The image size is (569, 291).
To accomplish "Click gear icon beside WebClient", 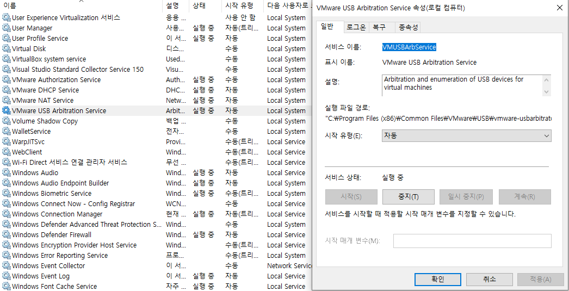I will (6, 152).
